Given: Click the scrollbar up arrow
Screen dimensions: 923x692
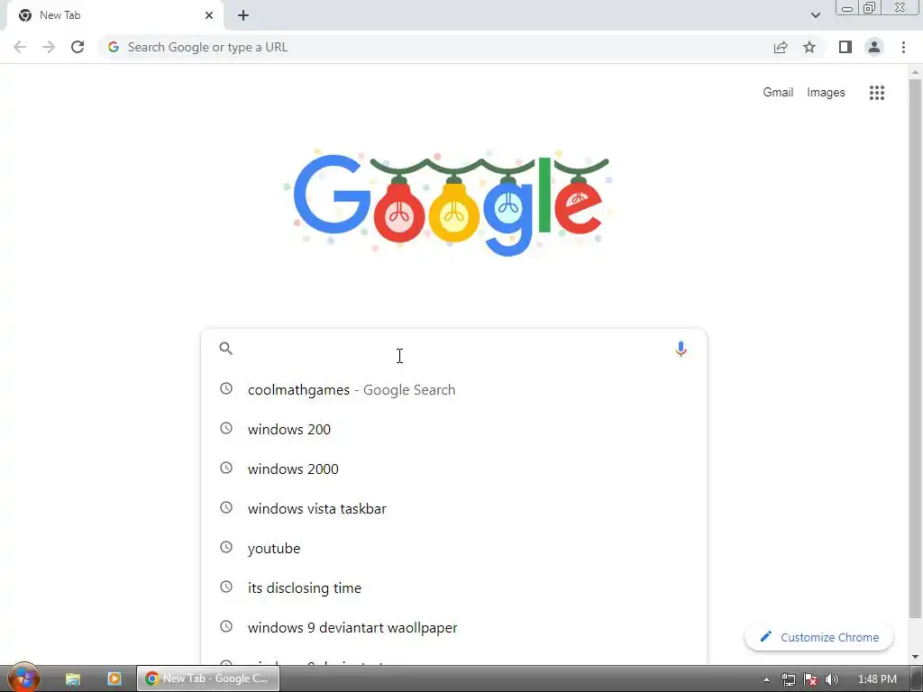Looking at the screenshot, I should (915, 72).
